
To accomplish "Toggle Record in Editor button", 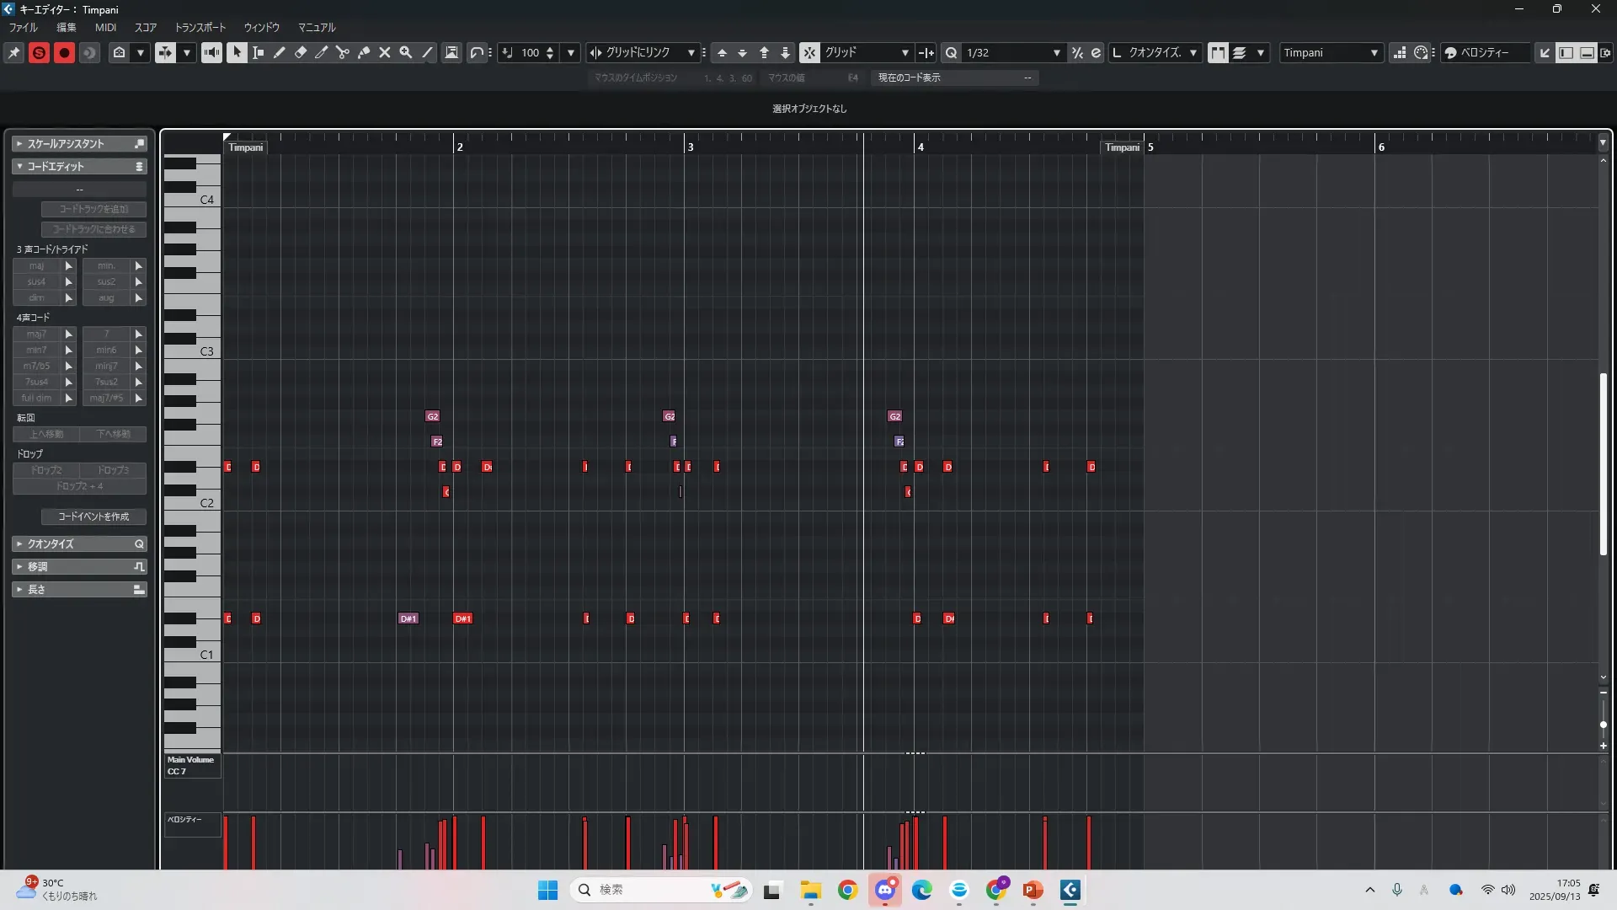I will pos(64,52).
